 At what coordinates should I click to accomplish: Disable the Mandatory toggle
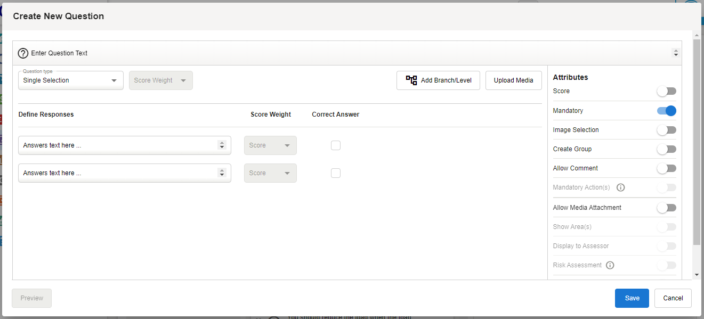tap(666, 111)
